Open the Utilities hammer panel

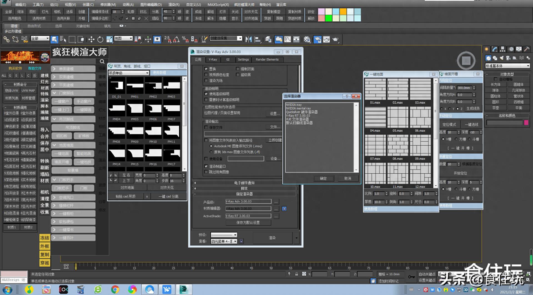click(527, 49)
